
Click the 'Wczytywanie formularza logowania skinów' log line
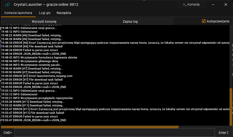pos(39,57)
